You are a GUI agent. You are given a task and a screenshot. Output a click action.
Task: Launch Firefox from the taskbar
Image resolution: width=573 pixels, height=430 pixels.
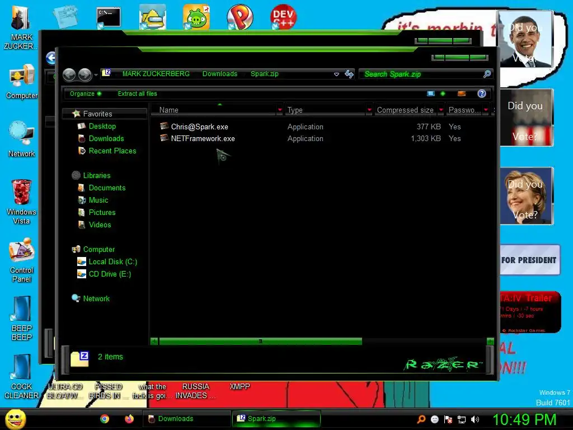point(129,419)
